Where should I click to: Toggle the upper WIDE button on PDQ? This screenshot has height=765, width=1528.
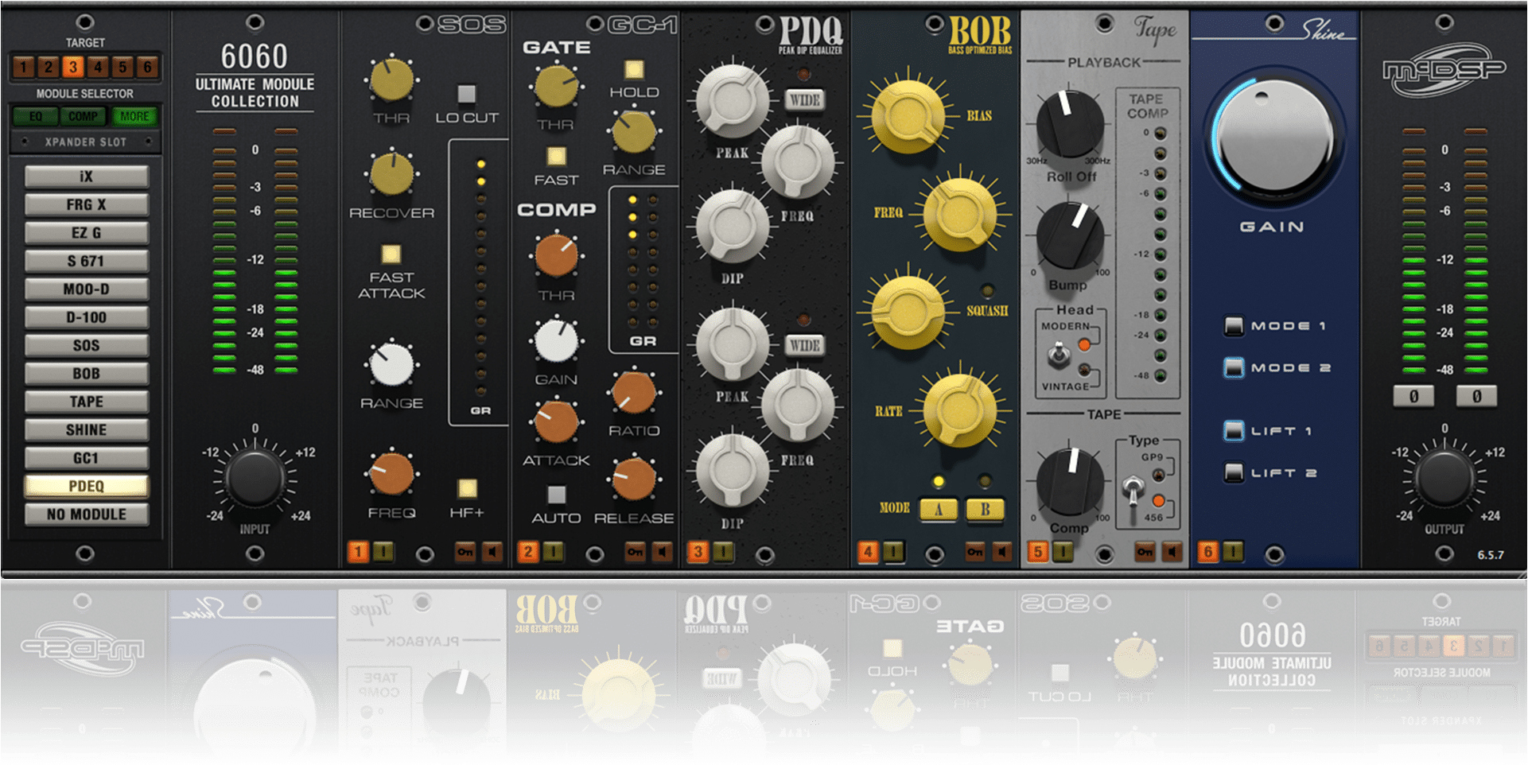(804, 100)
